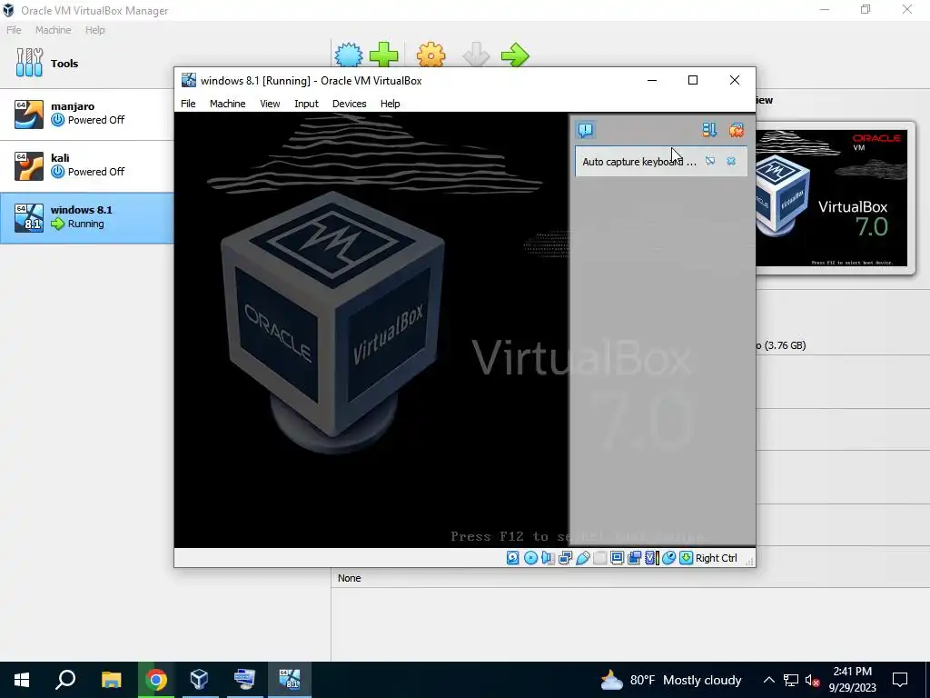Click the optical drive status icon
This screenshot has width=930, height=698.
point(530,558)
